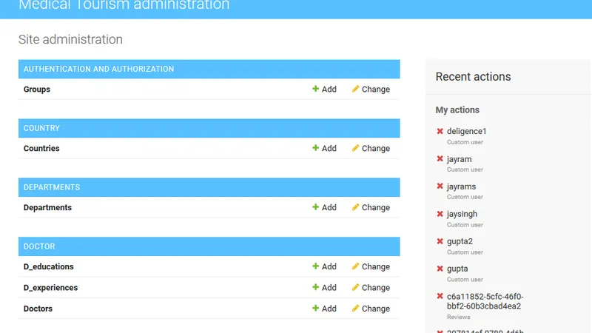Click Change link for Groups
Screen dimensions: 592x333
click(x=371, y=89)
